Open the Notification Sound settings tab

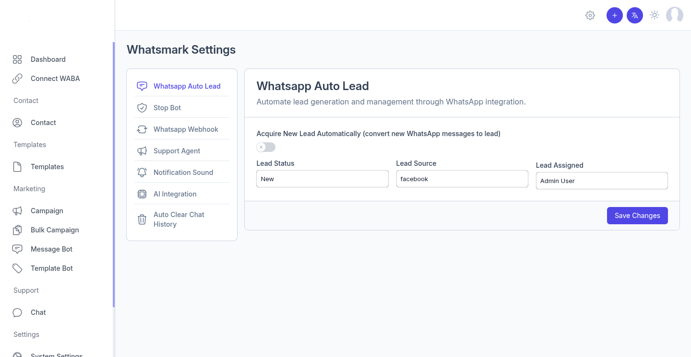[182, 173]
